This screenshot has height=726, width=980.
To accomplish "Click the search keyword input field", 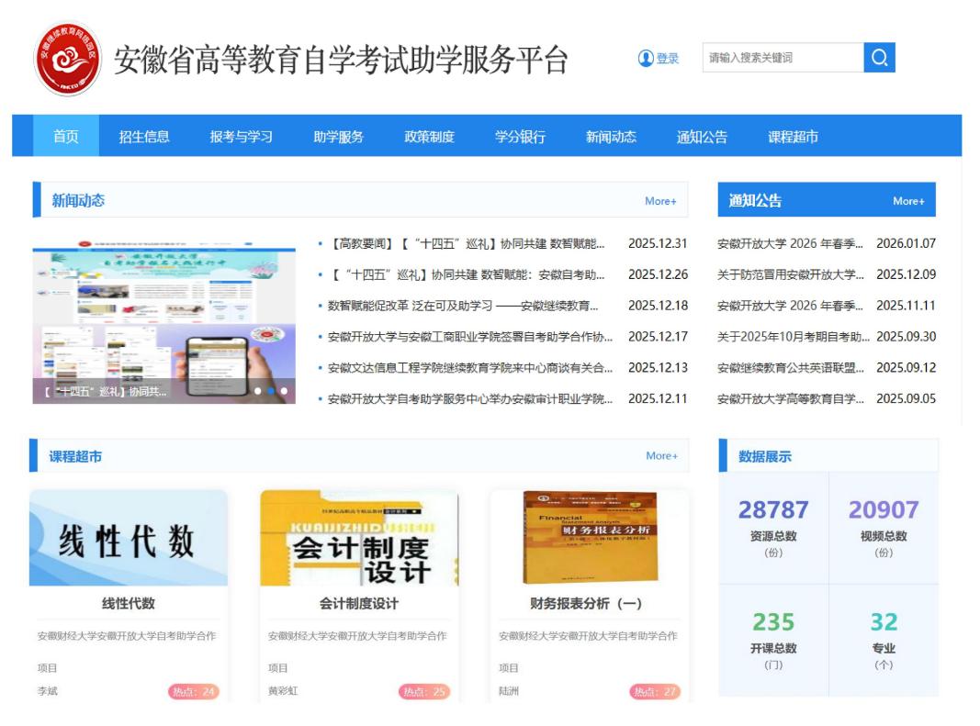I will pos(783,58).
